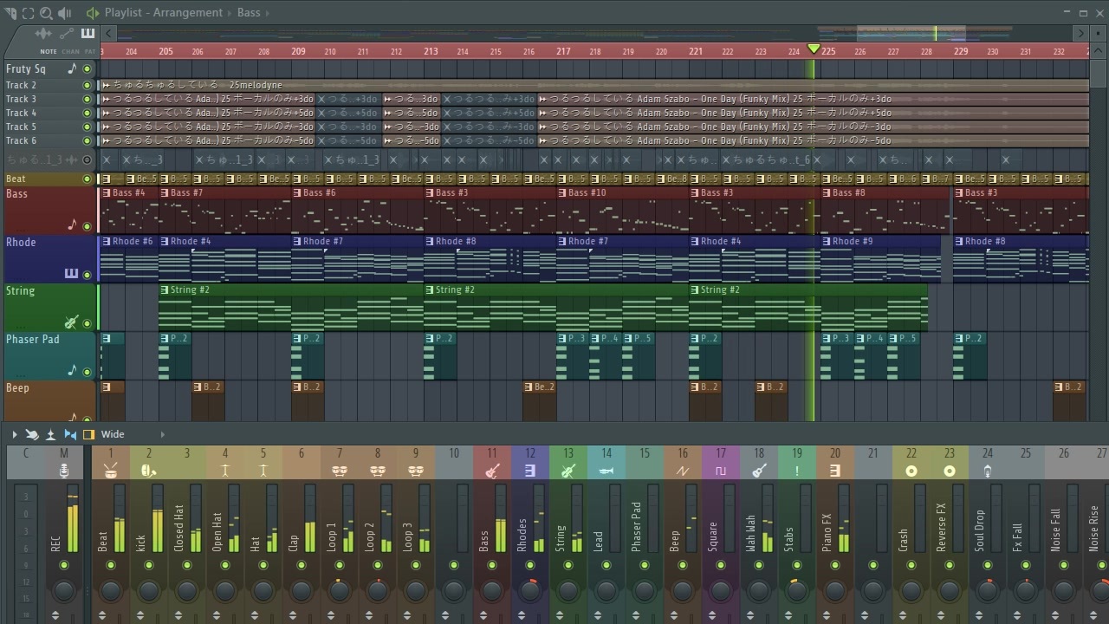Image resolution: width=1109 pixels, height=624 pixels.
Task: Click the Rhodes mixer pan knob
Action: point(530,591)
